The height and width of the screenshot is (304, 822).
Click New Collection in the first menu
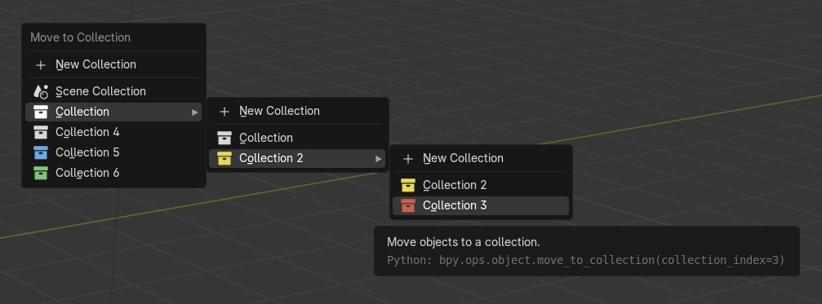pos(113,65)
